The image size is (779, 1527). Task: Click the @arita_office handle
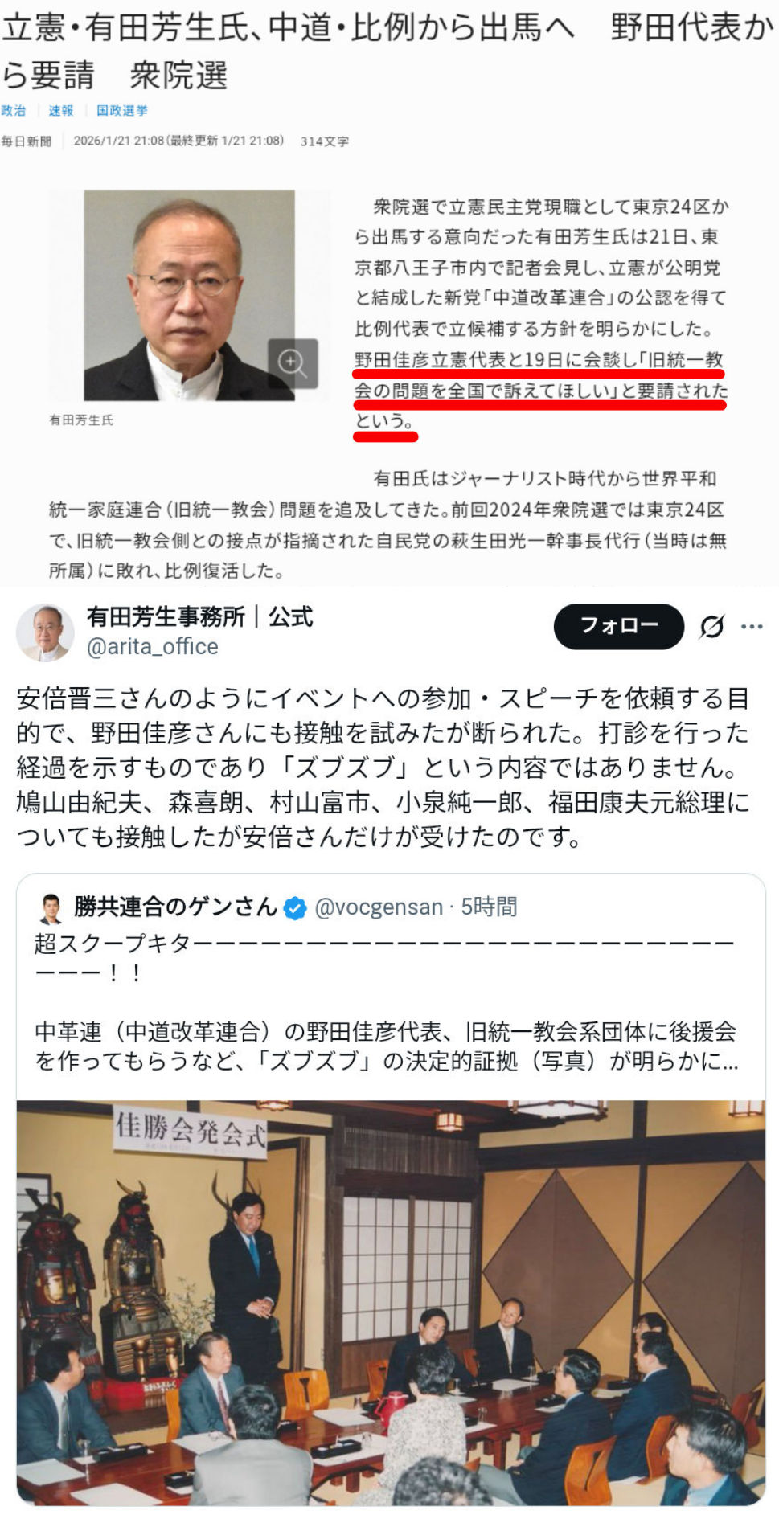pos(153,646)
